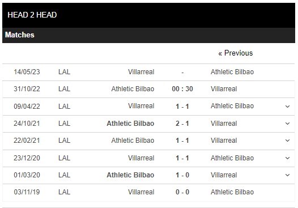Click bold Athletic Bilbao in 01/03/20 row
The height and width of the screenshot is (208, 298).
click(130, 175)
